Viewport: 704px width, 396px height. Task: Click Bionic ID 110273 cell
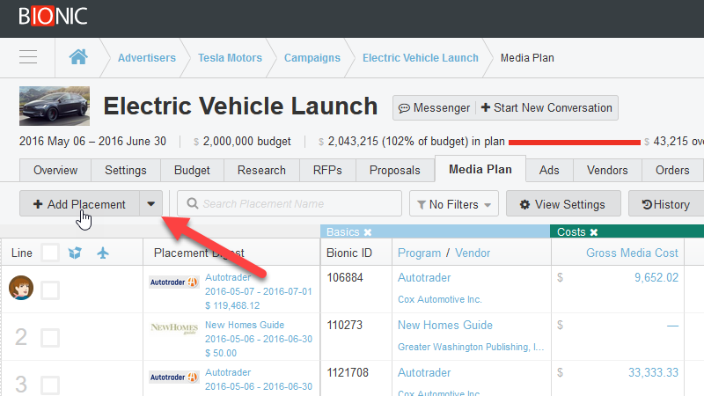click(344, 325)
